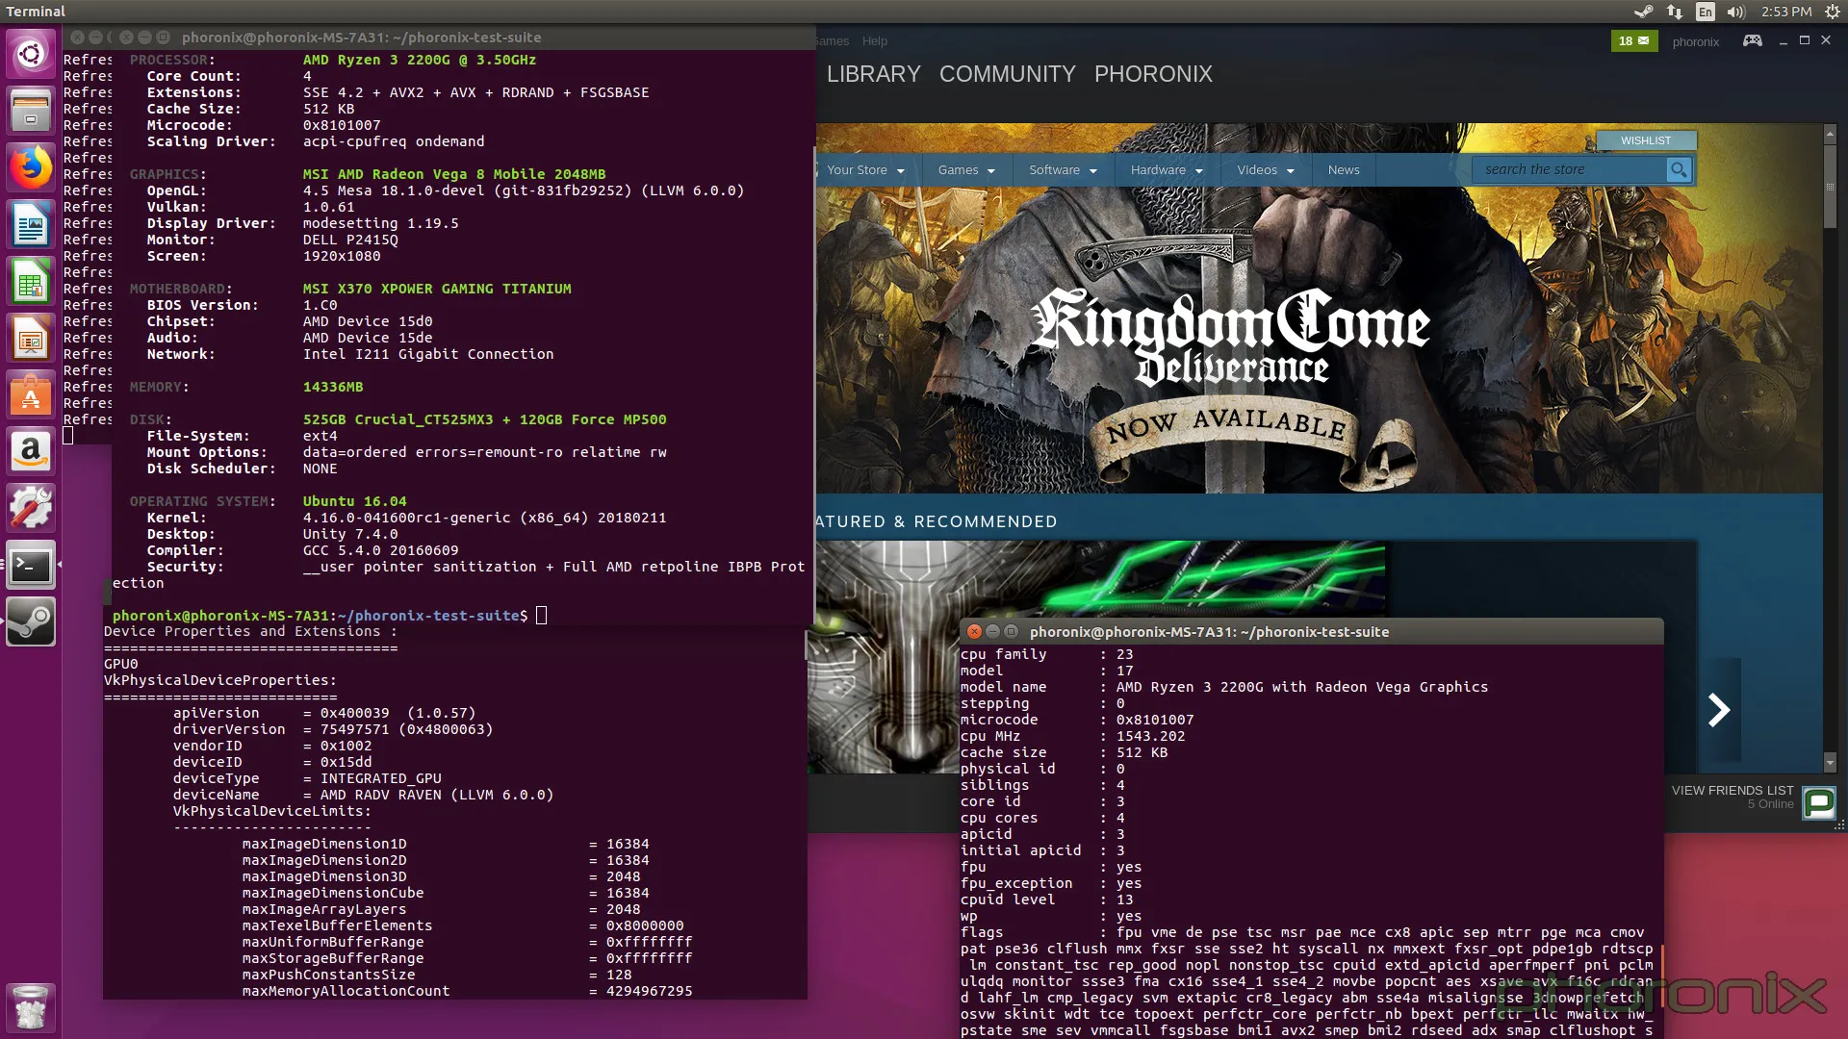Click the WISHLIST button
The height and width of the screenshot is (1039, 1848).
(1646, 140)
